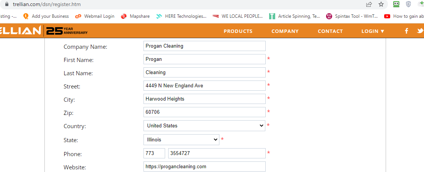Open Trellian's Facebook page icon

click(x=407, y=31)
